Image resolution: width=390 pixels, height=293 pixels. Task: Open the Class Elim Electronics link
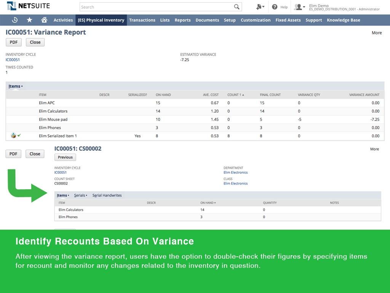pyautogui.click(x=235, y=184)
